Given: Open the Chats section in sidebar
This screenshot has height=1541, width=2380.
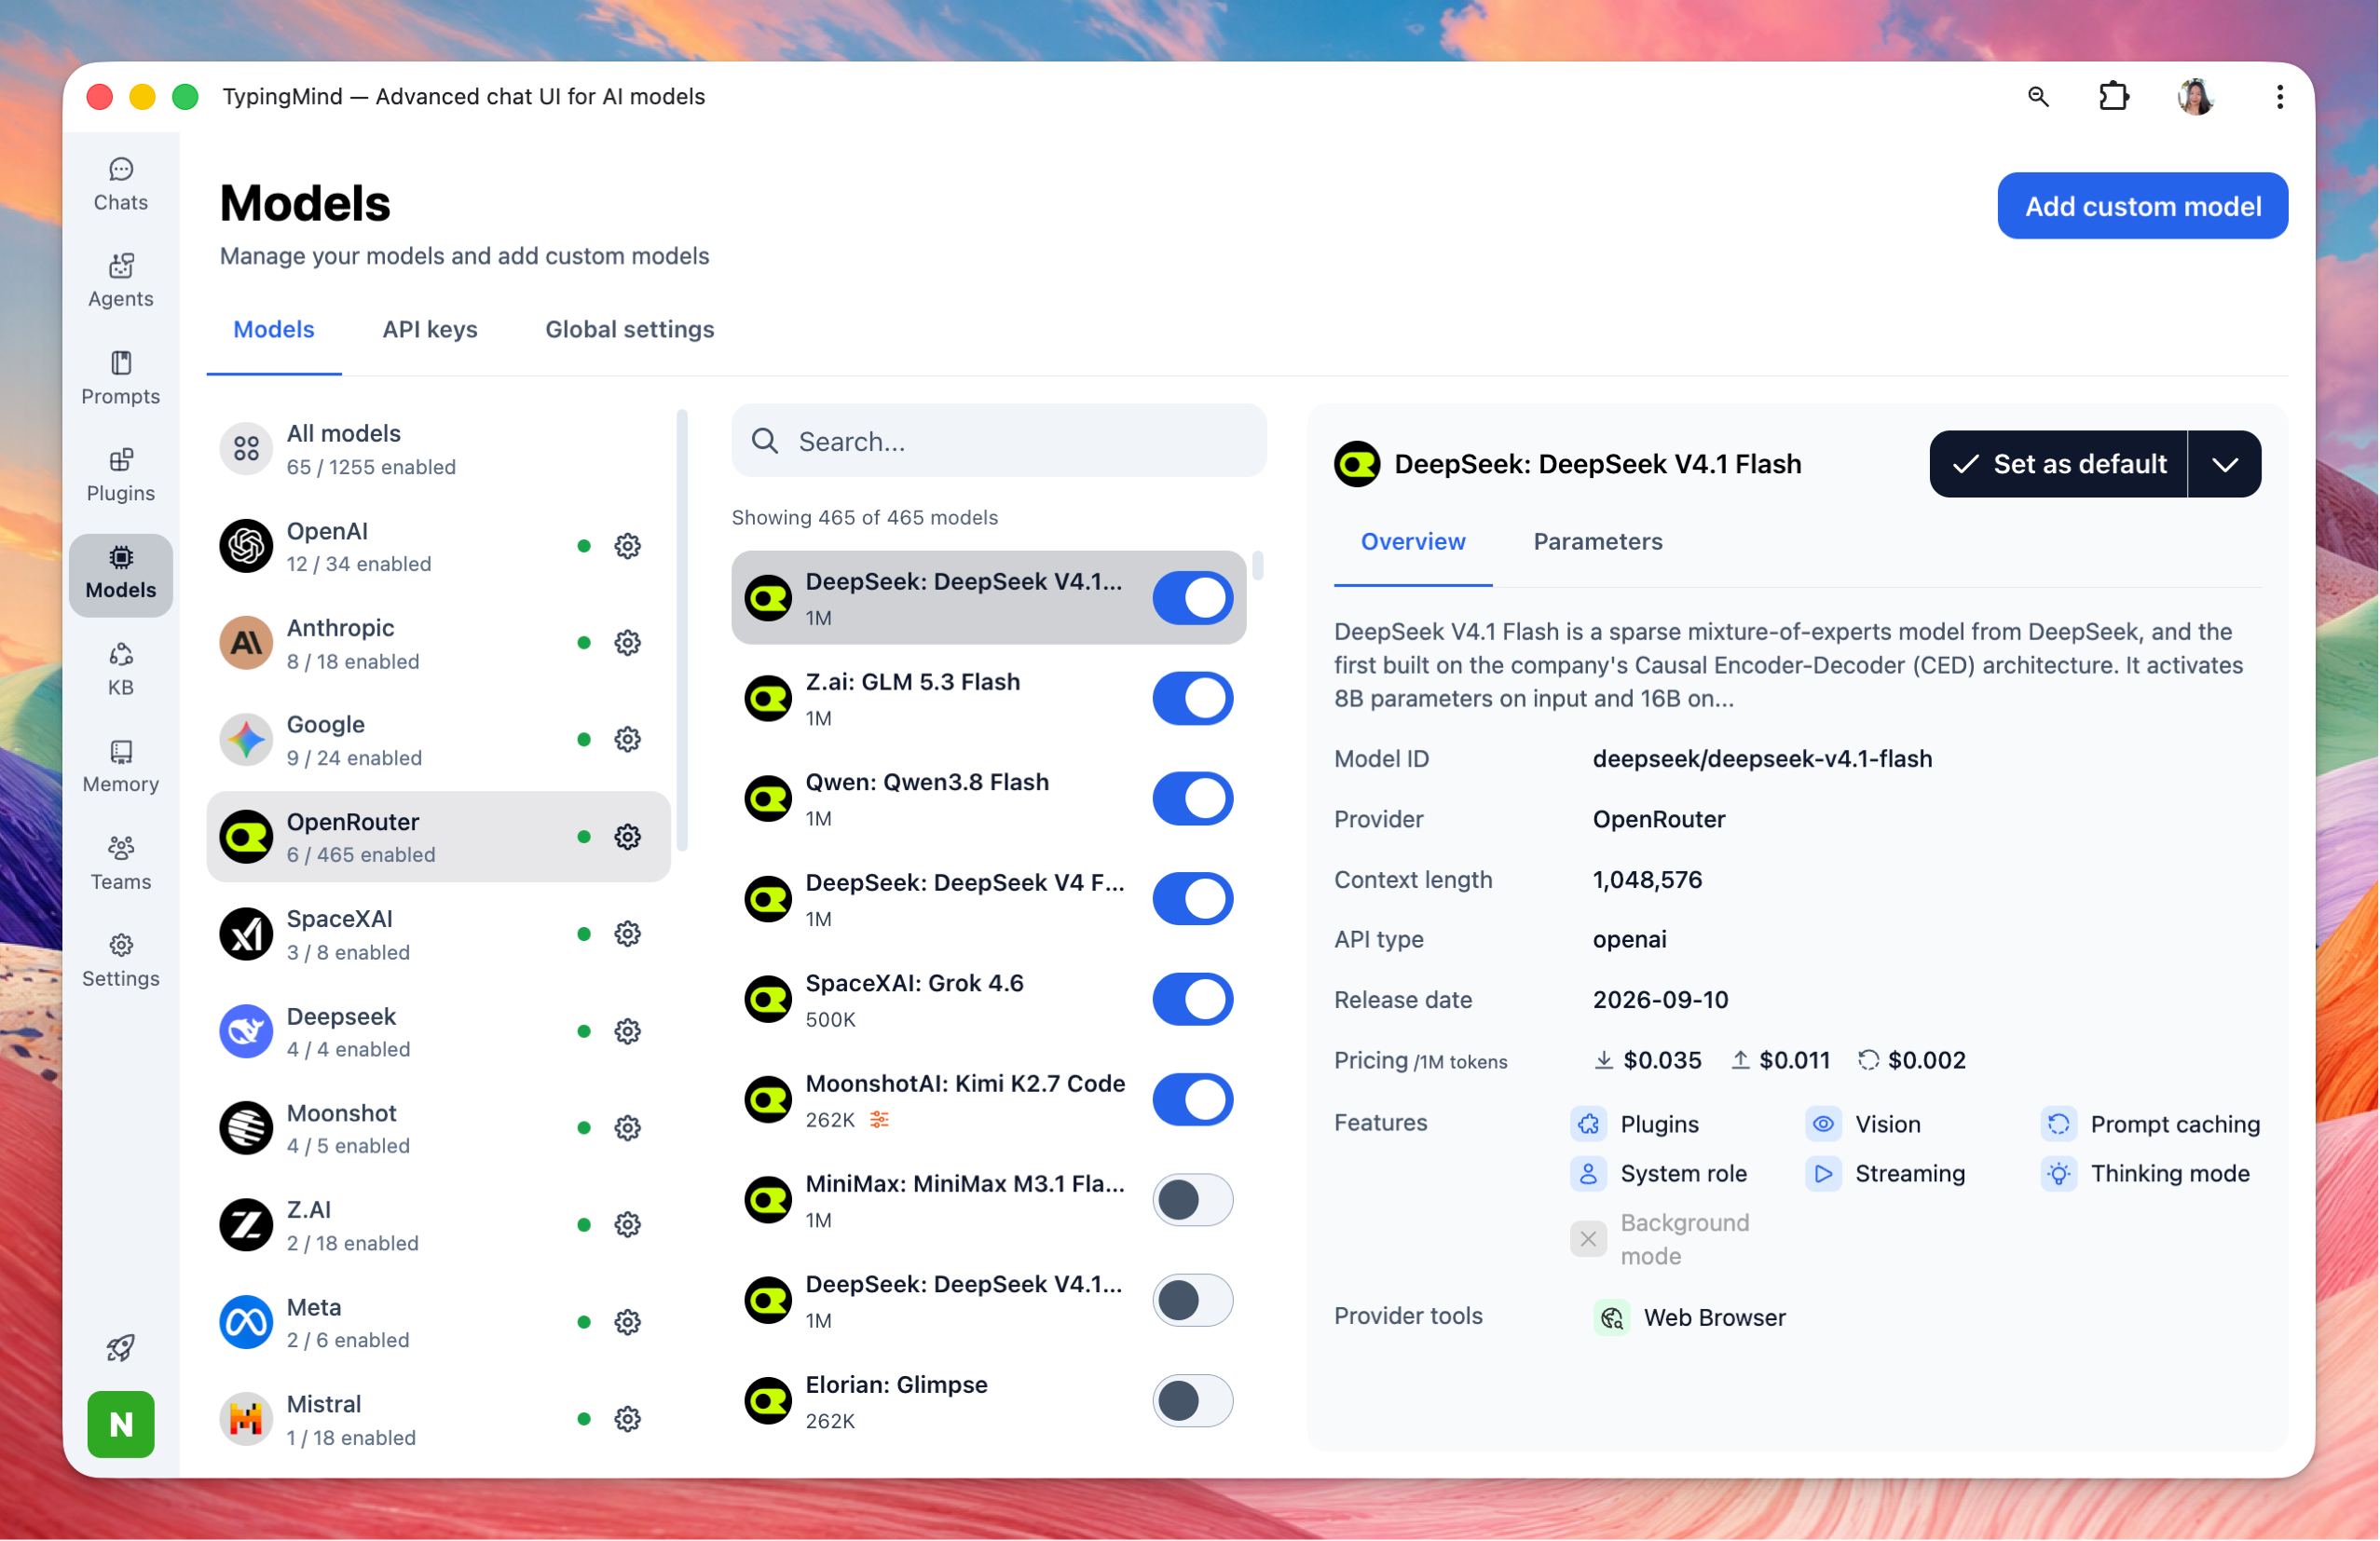Looking at the screenshot, I should [121, 185].
